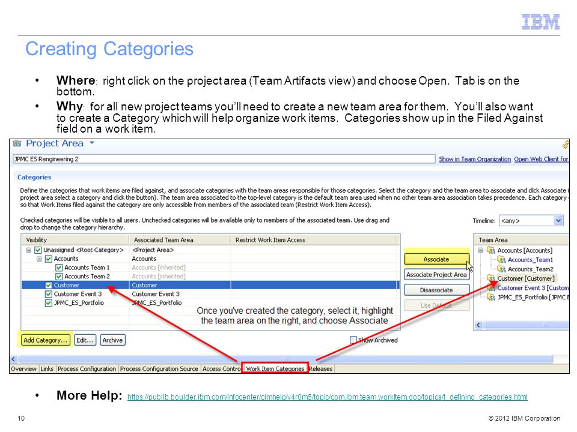Collapse the Accounts category node
The width and height of the screenshot is (577, 432).
(x=39, y=259)
